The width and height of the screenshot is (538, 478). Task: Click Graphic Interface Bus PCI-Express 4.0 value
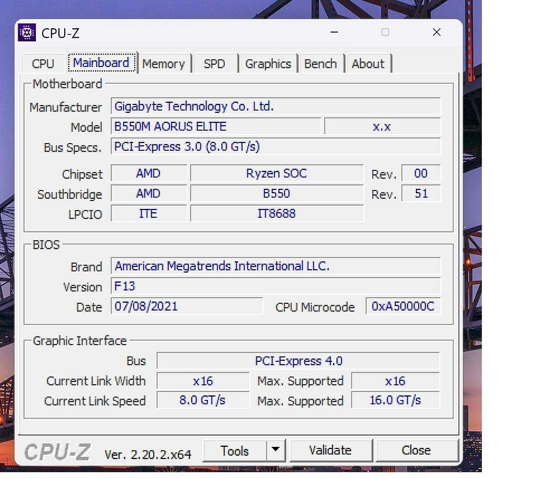(x=298, y=361)
